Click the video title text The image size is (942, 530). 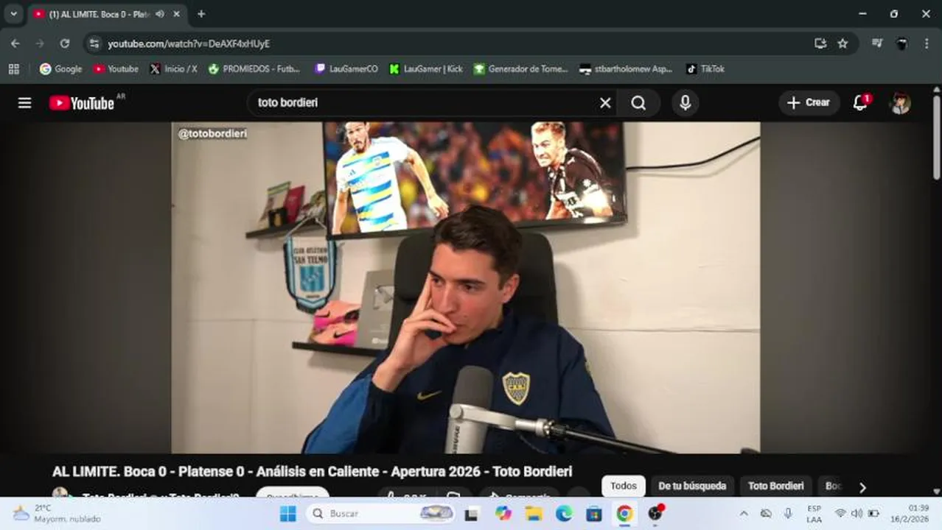312,471
